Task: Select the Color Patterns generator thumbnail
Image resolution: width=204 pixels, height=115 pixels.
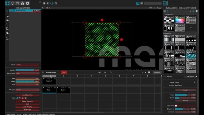Action: 180,20
